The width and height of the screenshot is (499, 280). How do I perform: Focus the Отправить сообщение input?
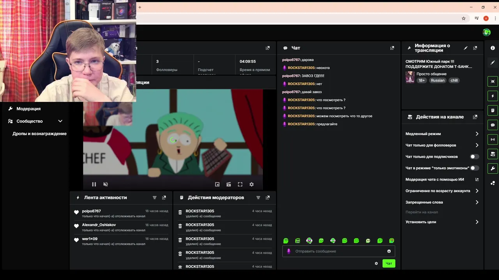coord(339,251)
